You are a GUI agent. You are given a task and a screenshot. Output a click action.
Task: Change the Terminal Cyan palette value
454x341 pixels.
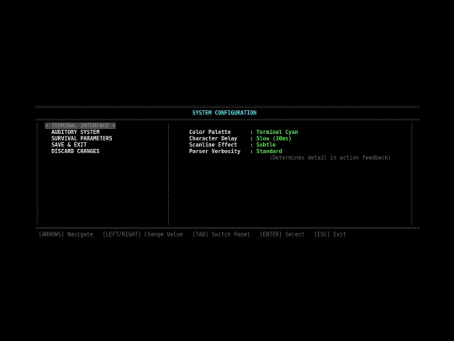click(x=277, y=132)
